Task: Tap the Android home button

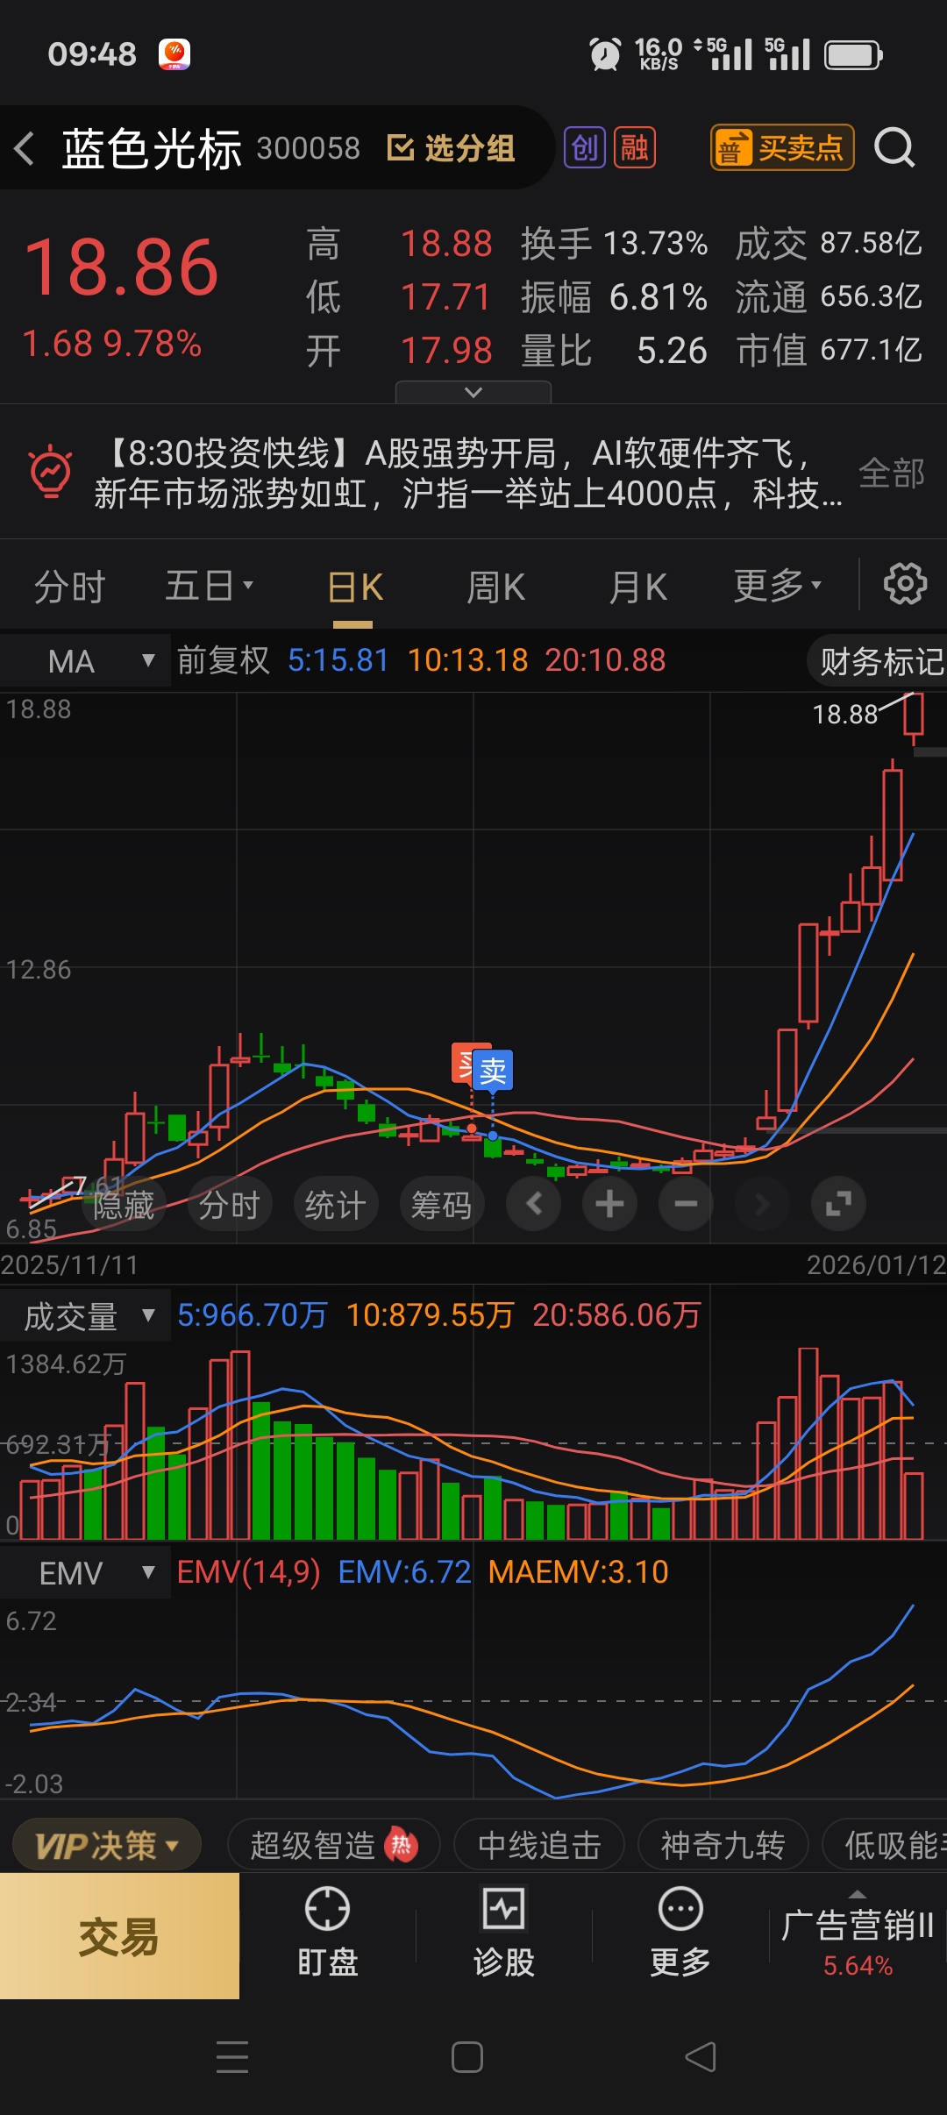Action: [467, 2057]
